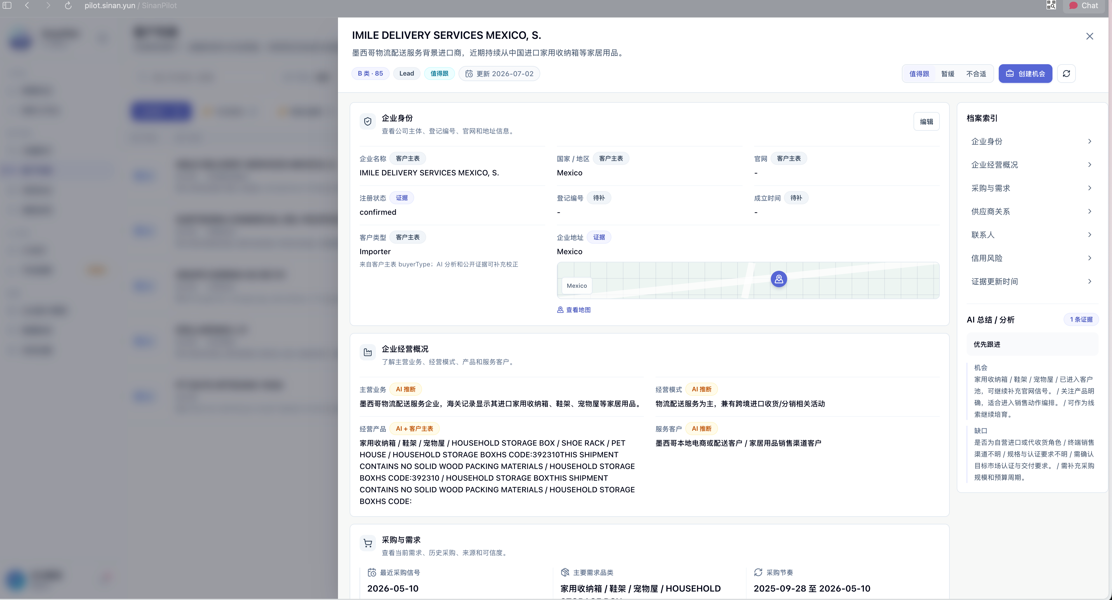Set lead status to 不合适

[976, 74]
